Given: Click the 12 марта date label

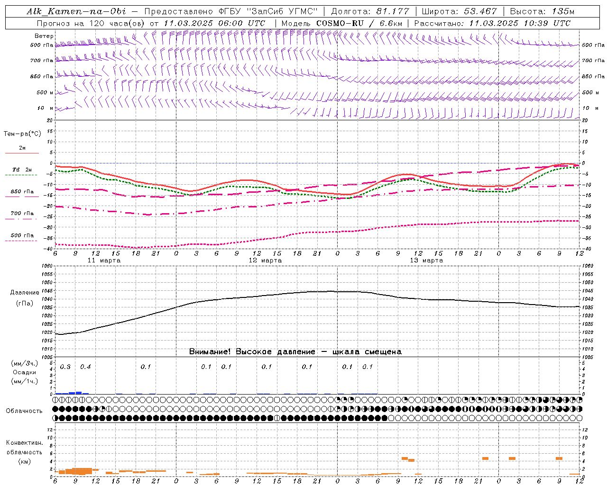Looking at the screenshot, I should pos(266,260).
